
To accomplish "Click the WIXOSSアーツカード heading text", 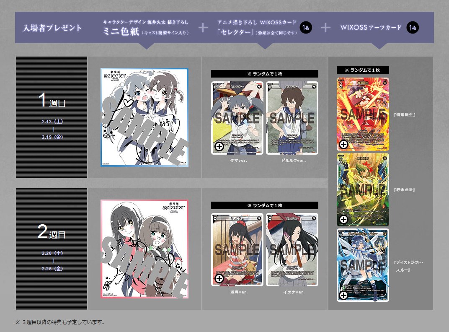I will (371, 28).
